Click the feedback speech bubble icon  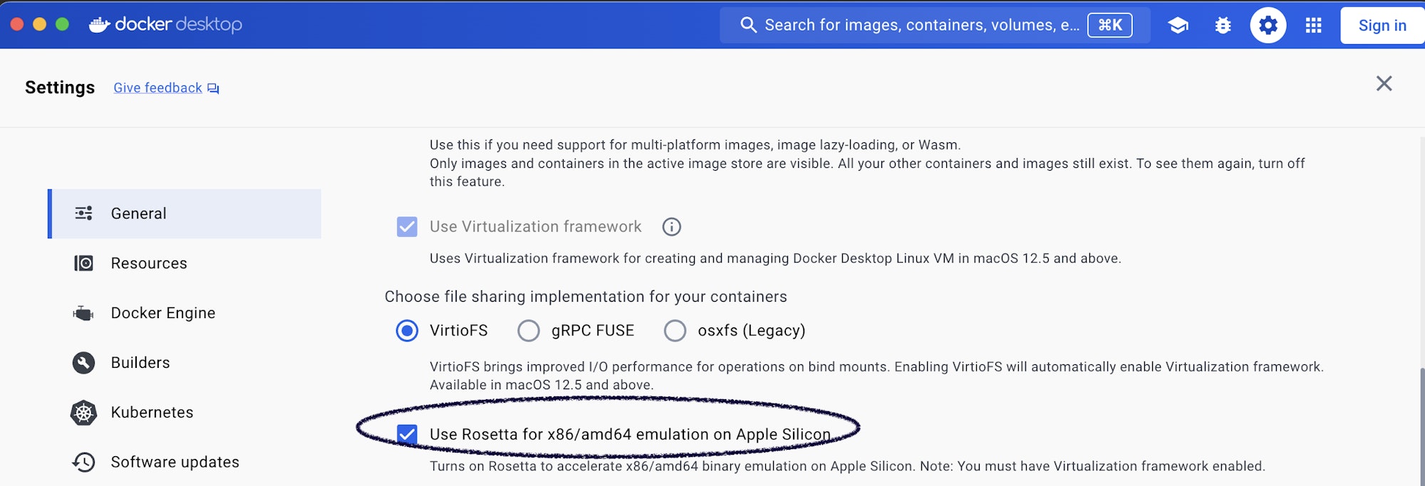213,88
